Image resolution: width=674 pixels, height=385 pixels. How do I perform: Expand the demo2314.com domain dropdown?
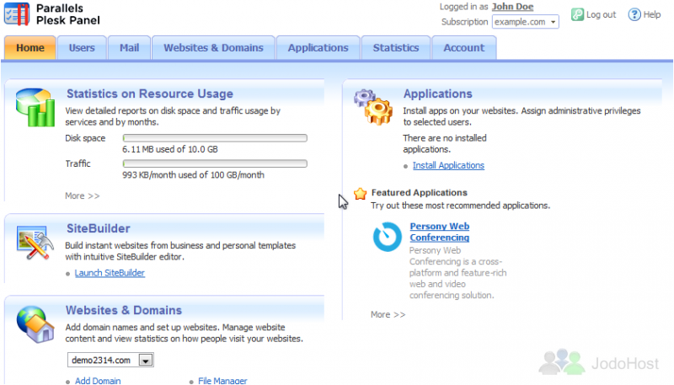[x=110, y=360]
